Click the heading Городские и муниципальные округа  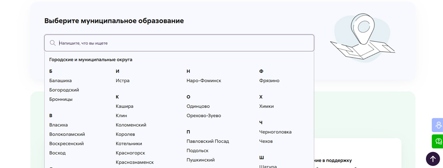[91, 59]
